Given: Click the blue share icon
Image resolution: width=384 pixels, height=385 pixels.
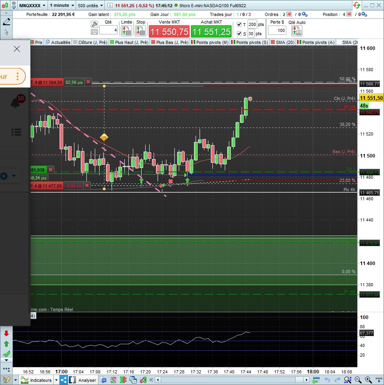Looking at the screenshot, I should (64, 380).
